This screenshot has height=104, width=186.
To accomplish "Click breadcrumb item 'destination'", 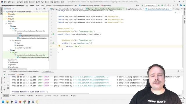I will pyautogui.click(x=107, y=5).
